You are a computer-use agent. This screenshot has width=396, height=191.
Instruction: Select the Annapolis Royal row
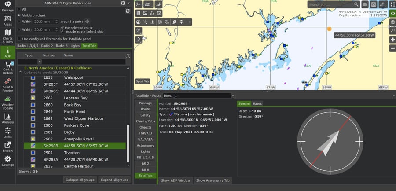tap(75, 139)
